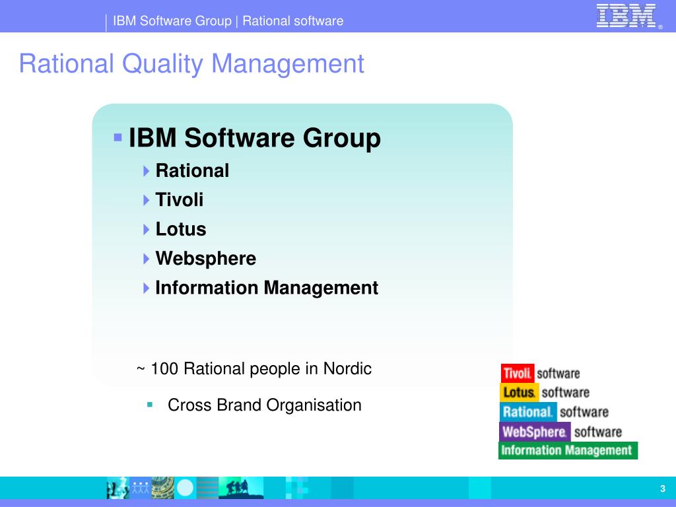
Task: Click the arrow bullet before Websphere
Action: tap(146, 259)
